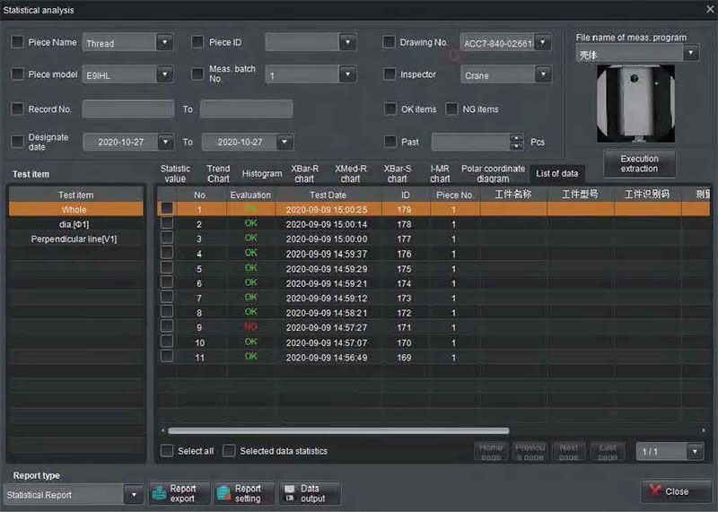Click the horizontal scrollbar of data table
Viewport: 718px width, 512px height.
(332, 431)
